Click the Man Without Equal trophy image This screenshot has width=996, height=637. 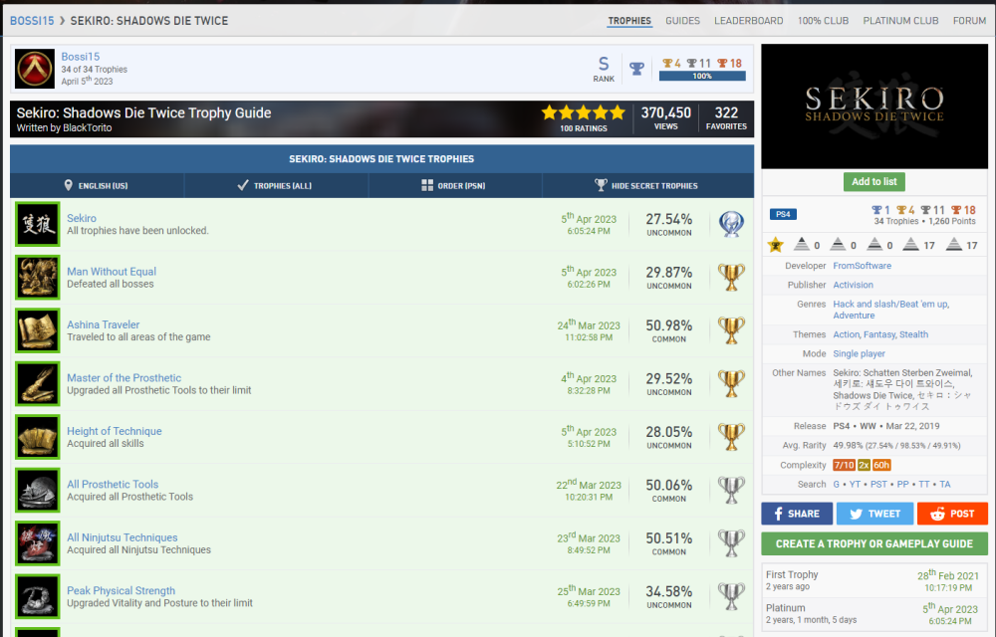click(x=38, y=278)
